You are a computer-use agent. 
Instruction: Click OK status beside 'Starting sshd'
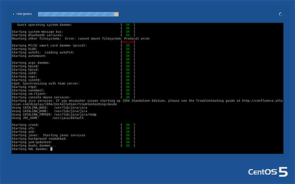click(x=128, y=73)
